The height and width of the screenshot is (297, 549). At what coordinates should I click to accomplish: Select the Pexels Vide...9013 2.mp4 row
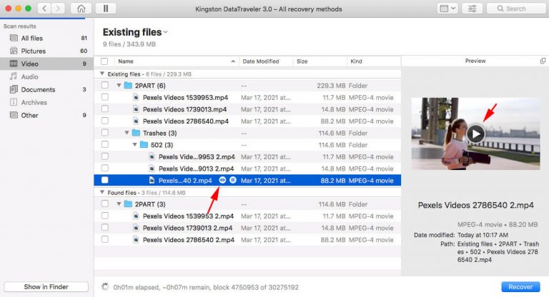(x=247, y=168)
